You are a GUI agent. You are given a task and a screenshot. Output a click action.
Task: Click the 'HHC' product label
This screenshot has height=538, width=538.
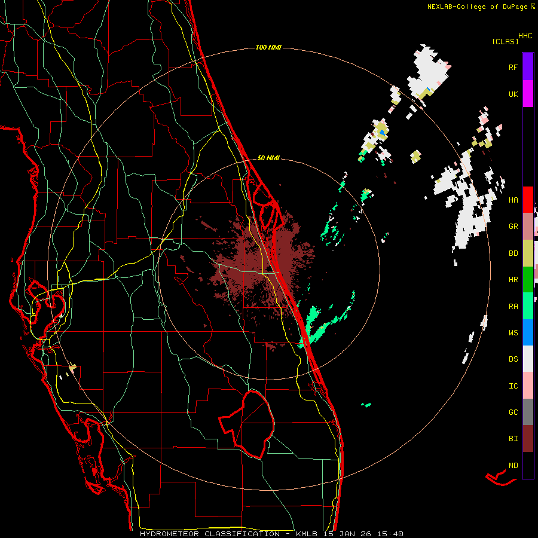(x=525, y=36)
